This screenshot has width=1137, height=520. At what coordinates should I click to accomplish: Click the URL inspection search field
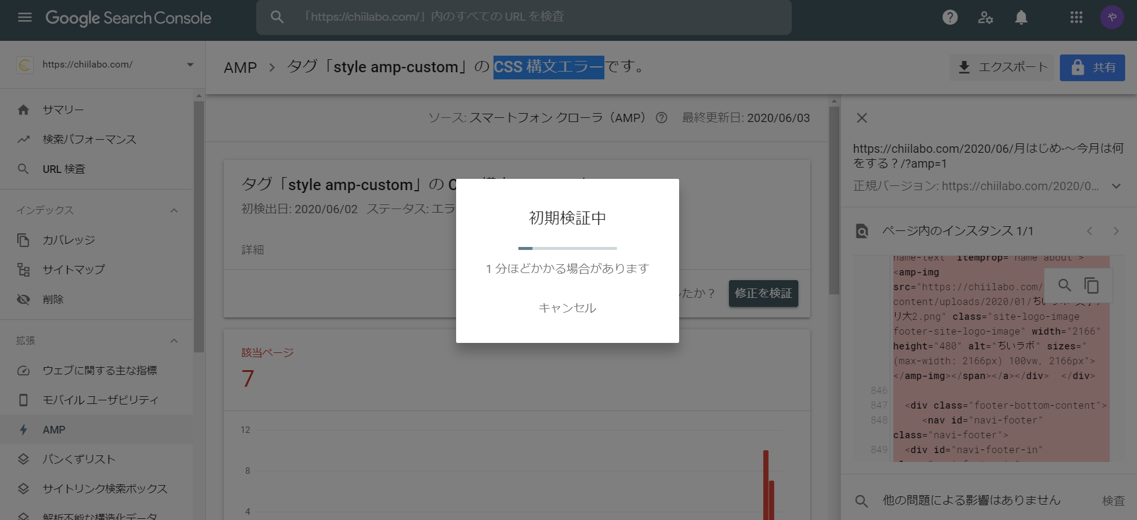click(x=524, y=17)
